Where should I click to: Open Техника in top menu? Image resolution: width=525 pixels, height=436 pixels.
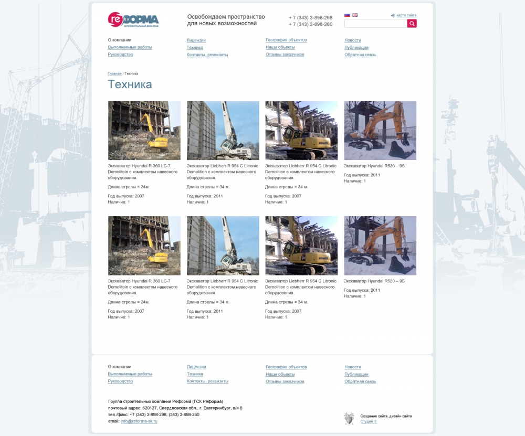(x=195, y=48)
